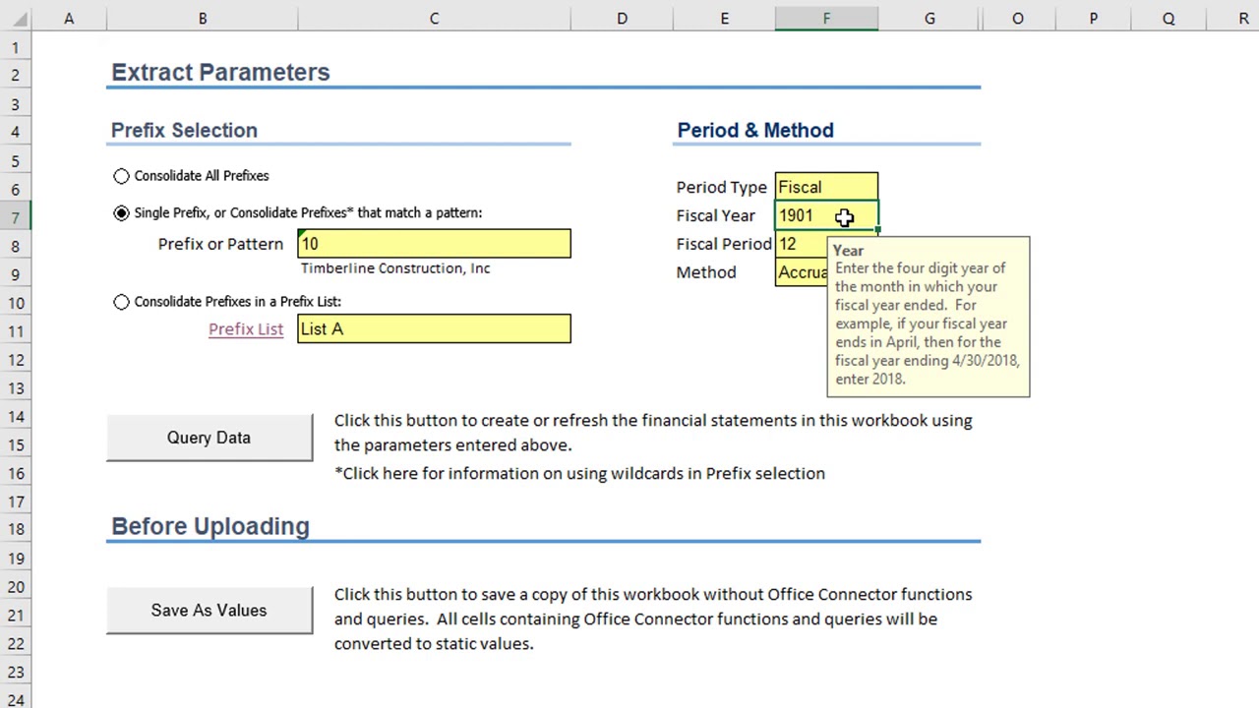Click the Extract Parameters heading

[220, 73]
